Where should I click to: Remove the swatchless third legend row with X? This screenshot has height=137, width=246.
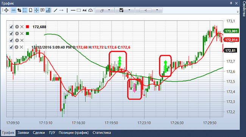point(22,40)
